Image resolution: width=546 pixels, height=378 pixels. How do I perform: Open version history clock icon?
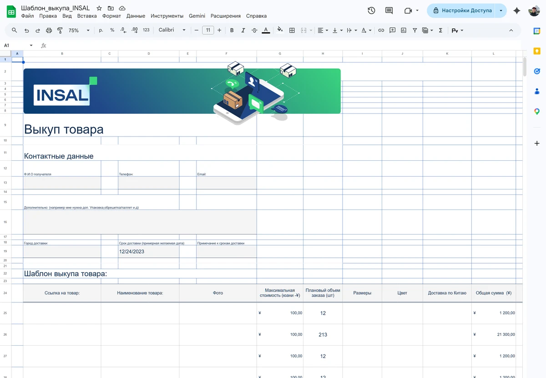click(371, 10)
